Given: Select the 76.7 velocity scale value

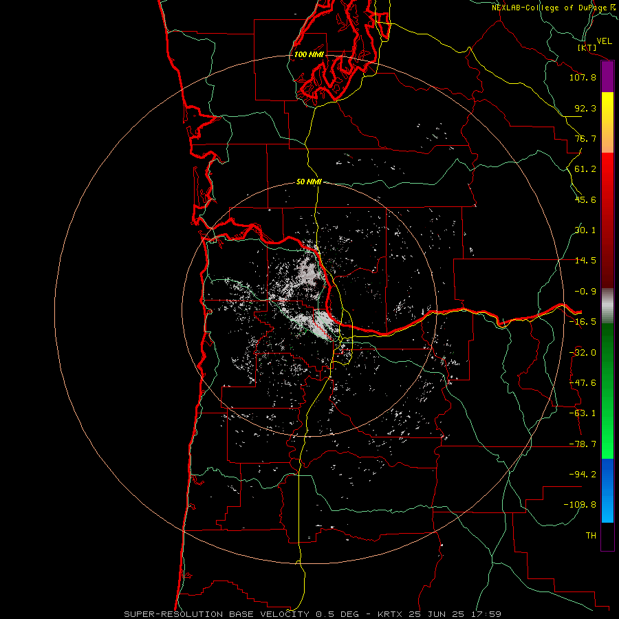Looking at the screenshot, I should [x=585, y=138].
